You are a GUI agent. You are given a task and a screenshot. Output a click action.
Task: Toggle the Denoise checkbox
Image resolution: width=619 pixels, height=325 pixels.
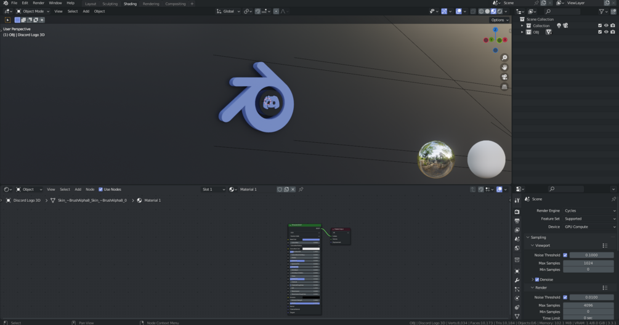click(x=537, y=279)
